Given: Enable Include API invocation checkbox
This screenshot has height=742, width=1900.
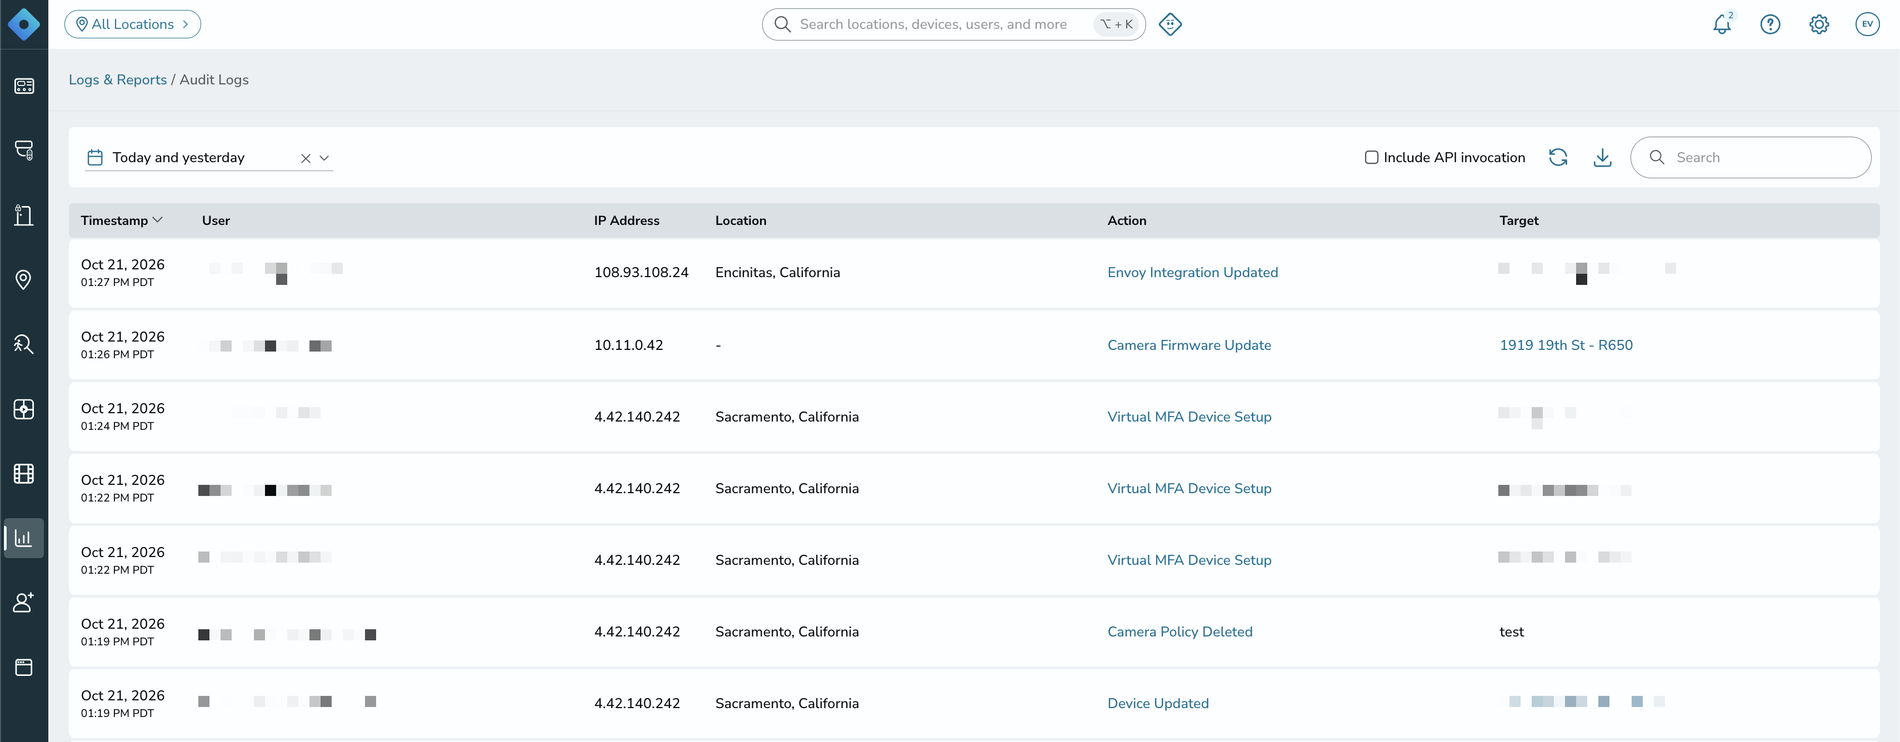Looking at the screenshot, I should coord(1371,157).
